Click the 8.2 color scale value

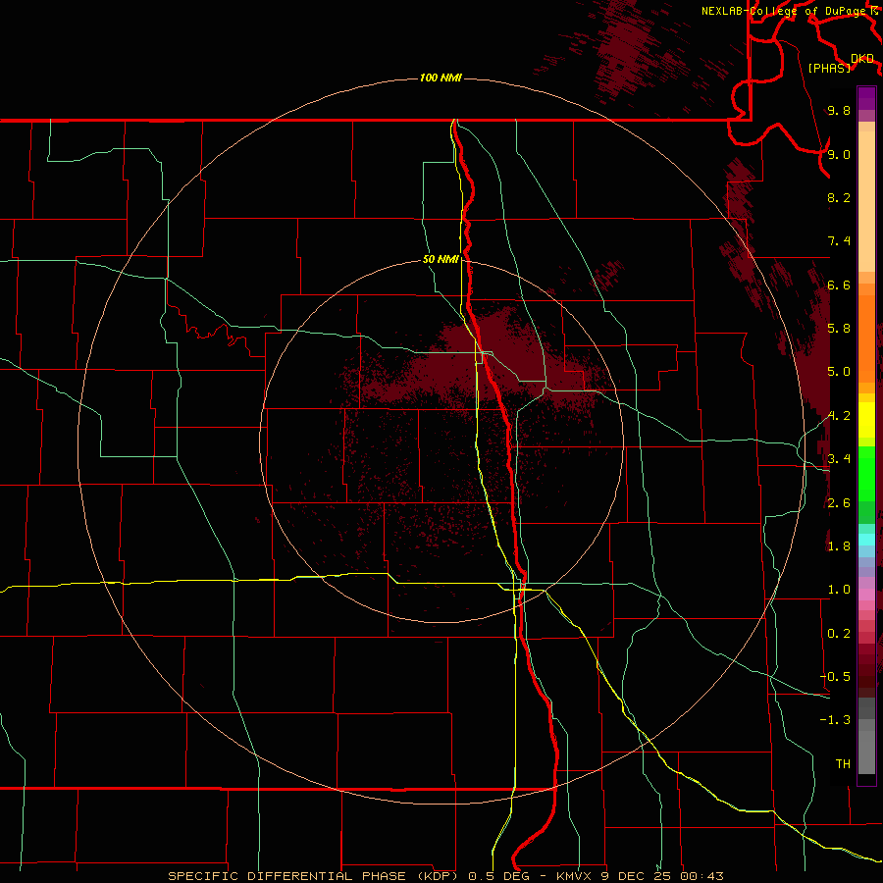click(839, 197)
